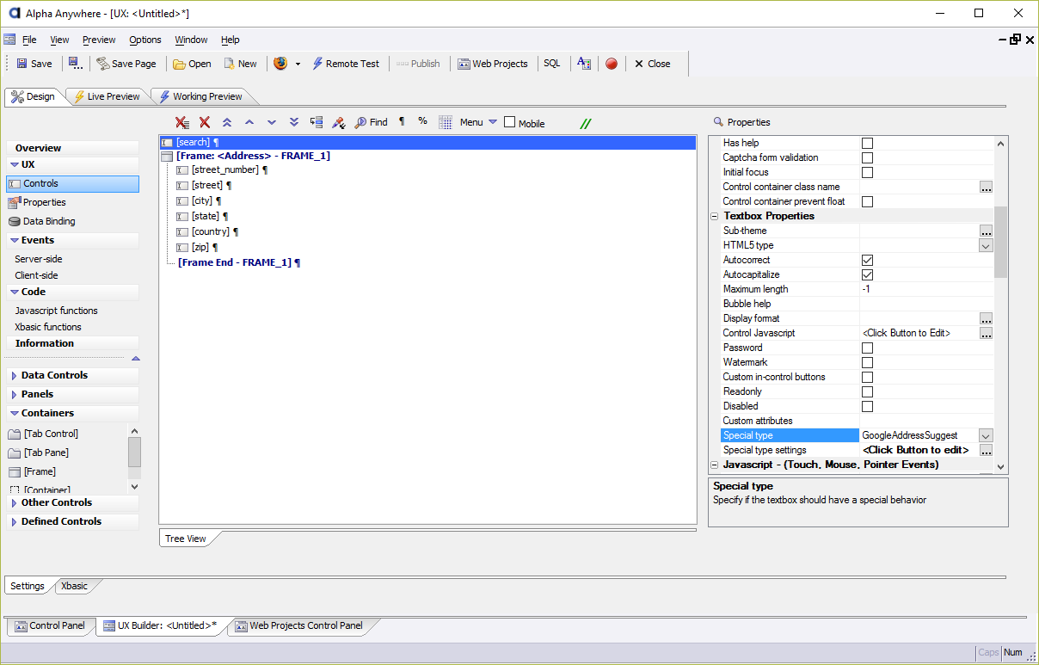Open the Firefox browser preview icon

point(280,64)
